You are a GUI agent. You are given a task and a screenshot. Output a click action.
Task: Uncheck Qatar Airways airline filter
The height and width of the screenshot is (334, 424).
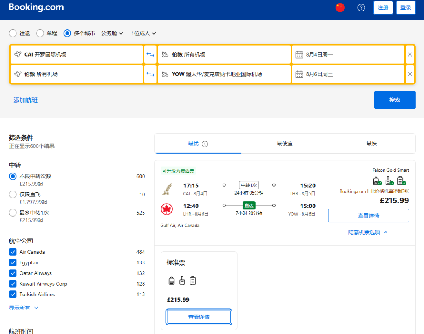click(x=13, y=273)
